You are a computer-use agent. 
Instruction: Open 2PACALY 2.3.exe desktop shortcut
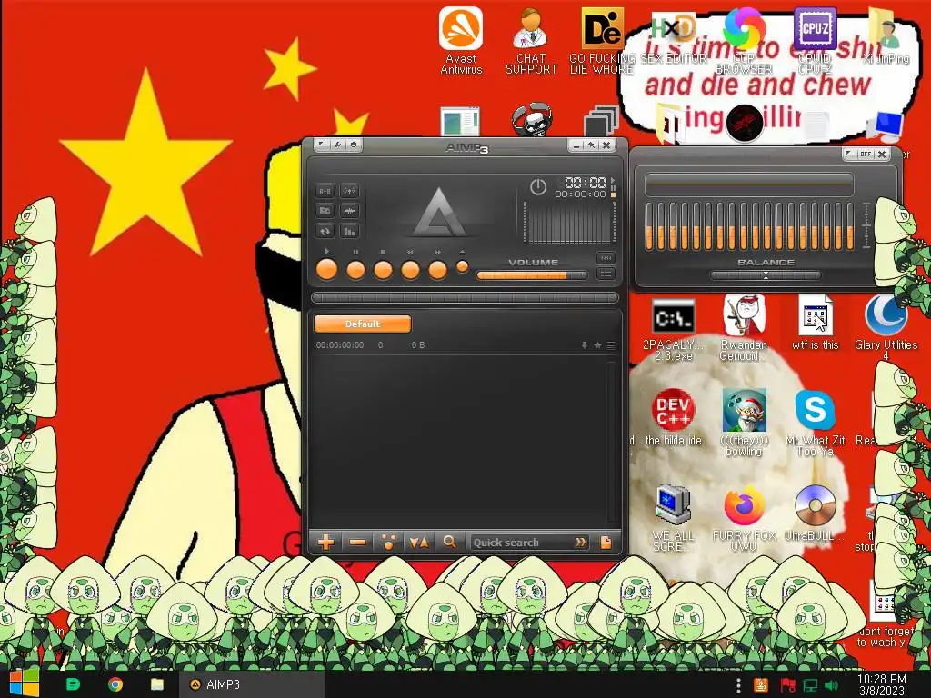(x=673, y=330)
